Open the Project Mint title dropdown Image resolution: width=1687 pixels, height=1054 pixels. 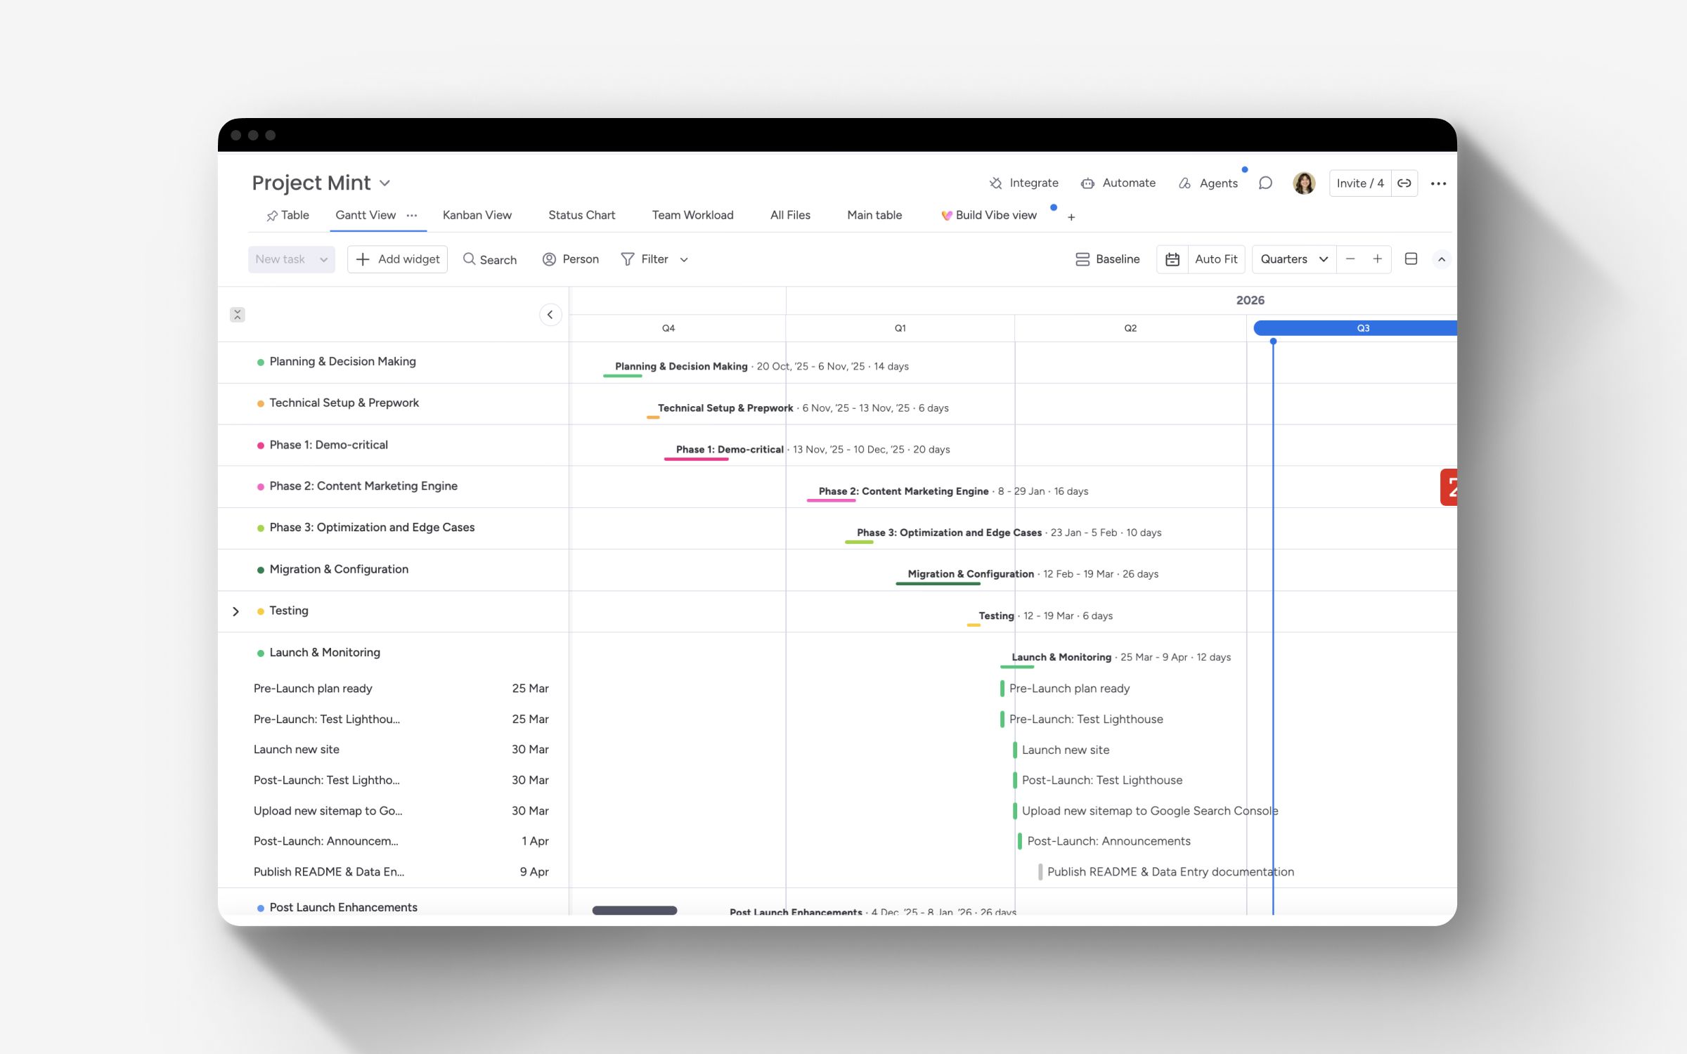click(384, 183)
